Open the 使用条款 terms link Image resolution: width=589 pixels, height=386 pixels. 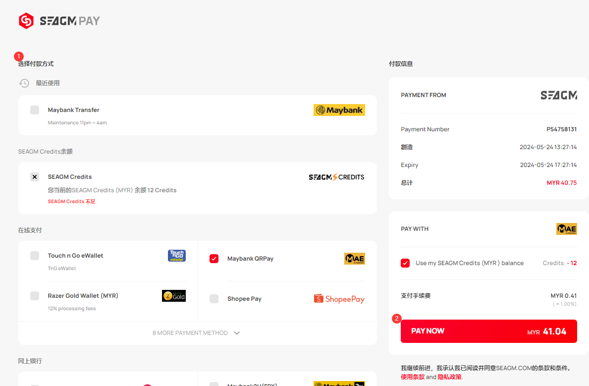point(413,377)
